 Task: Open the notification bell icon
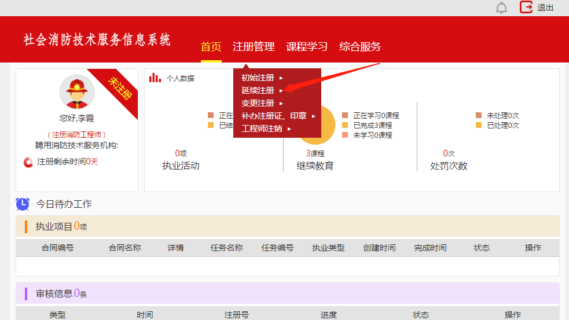pos(501,8)
